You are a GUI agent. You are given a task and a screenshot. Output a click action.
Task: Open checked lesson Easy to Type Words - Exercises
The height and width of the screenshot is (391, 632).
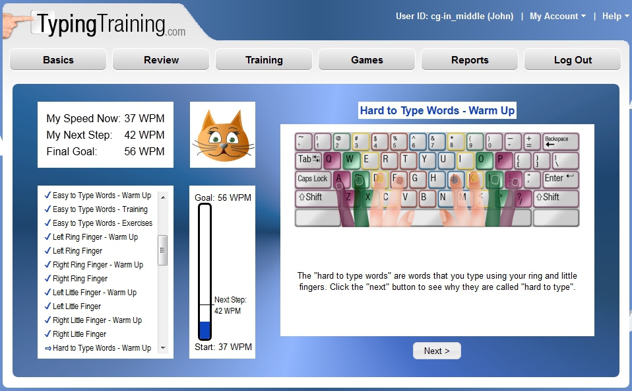click(102, 223)
